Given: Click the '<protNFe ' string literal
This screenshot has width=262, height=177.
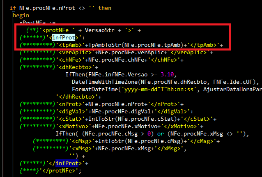Looking at the screenshot, I should [x=57, y=30].
